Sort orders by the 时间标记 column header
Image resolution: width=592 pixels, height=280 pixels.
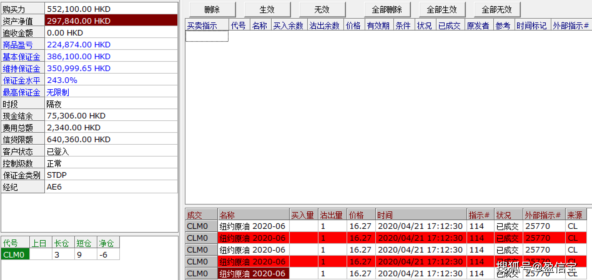point(532,25)
